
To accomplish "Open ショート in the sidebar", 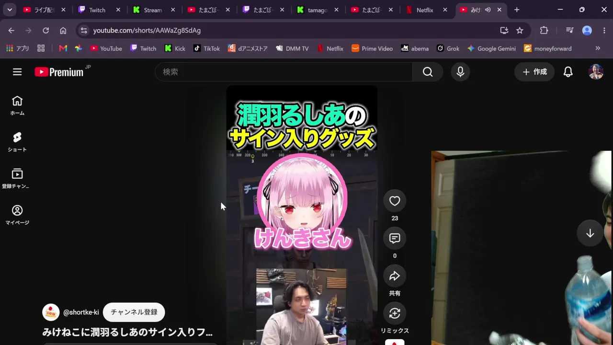I will (17, 142).
